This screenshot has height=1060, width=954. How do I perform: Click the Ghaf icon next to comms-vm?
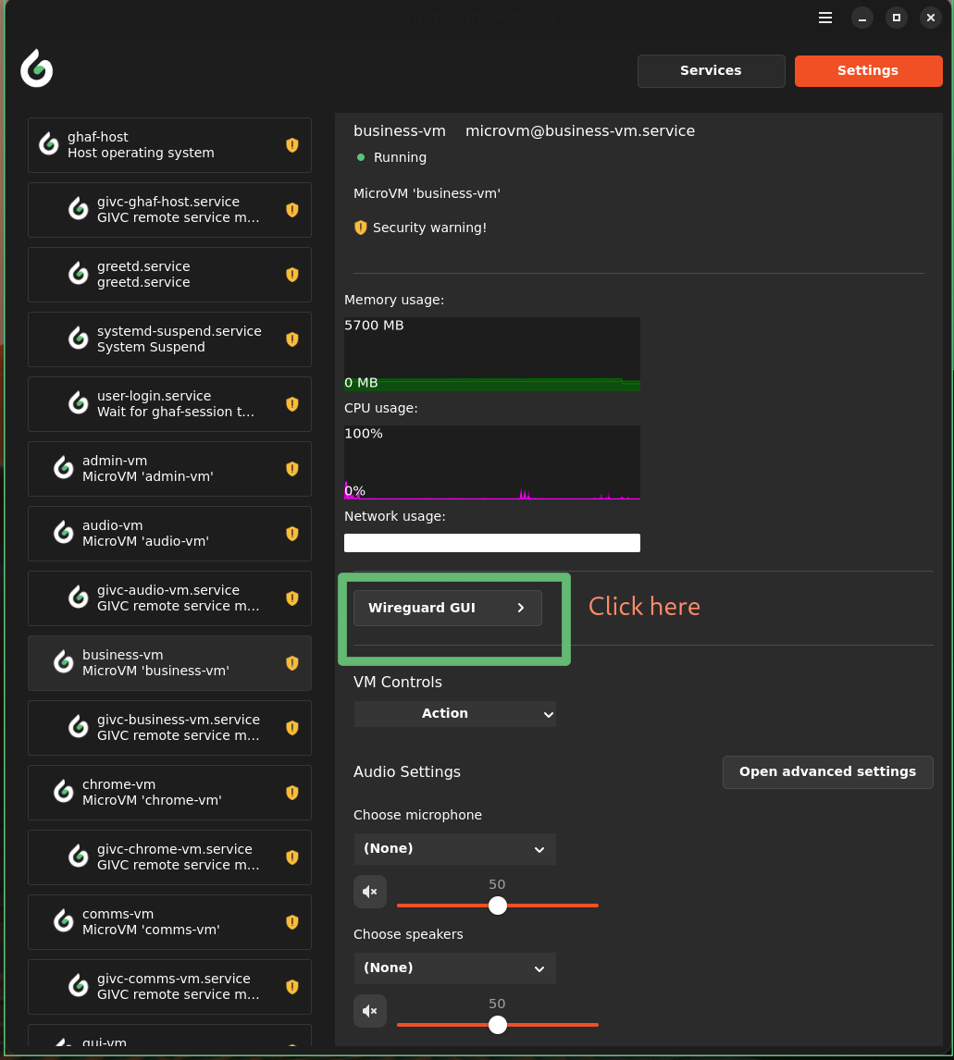[62, 920]
